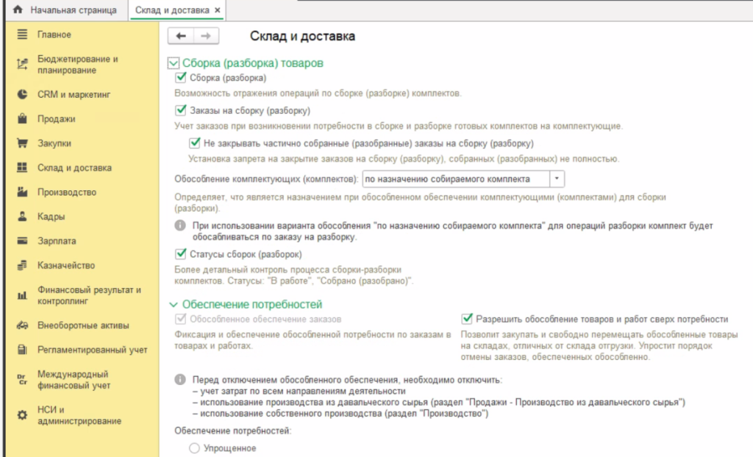Open Бюджетирование и планирование section icon
Image resolution: width=753 pixels, height=457 pixels.
[x=22, y=65]
